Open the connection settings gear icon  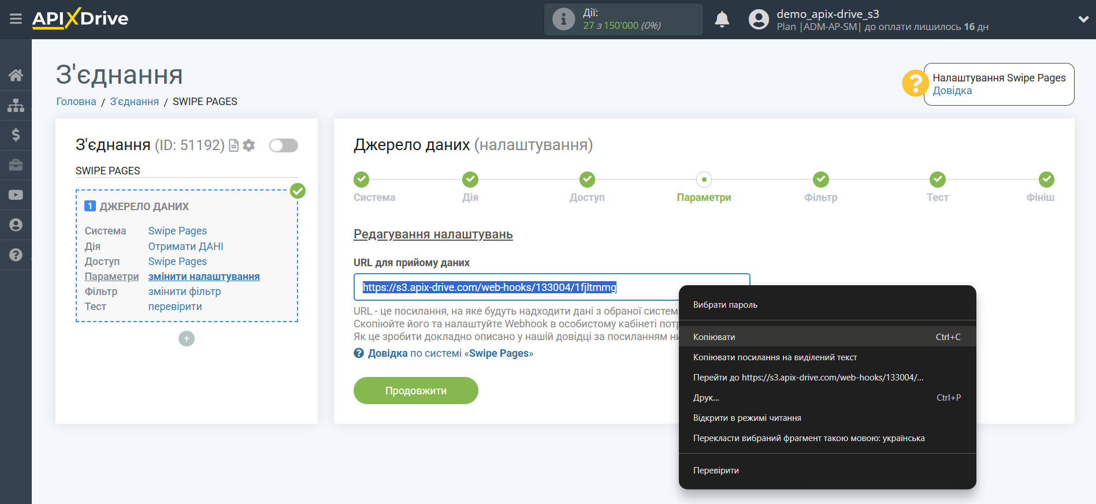pos(249,145)
